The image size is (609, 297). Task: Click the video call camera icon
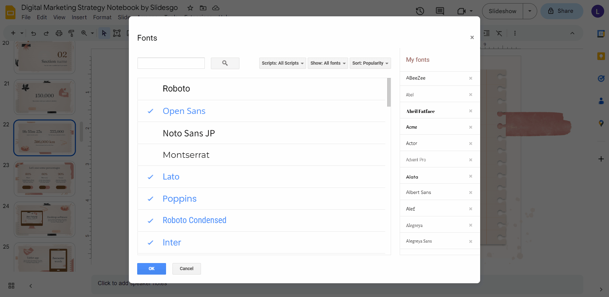[461, 11]
